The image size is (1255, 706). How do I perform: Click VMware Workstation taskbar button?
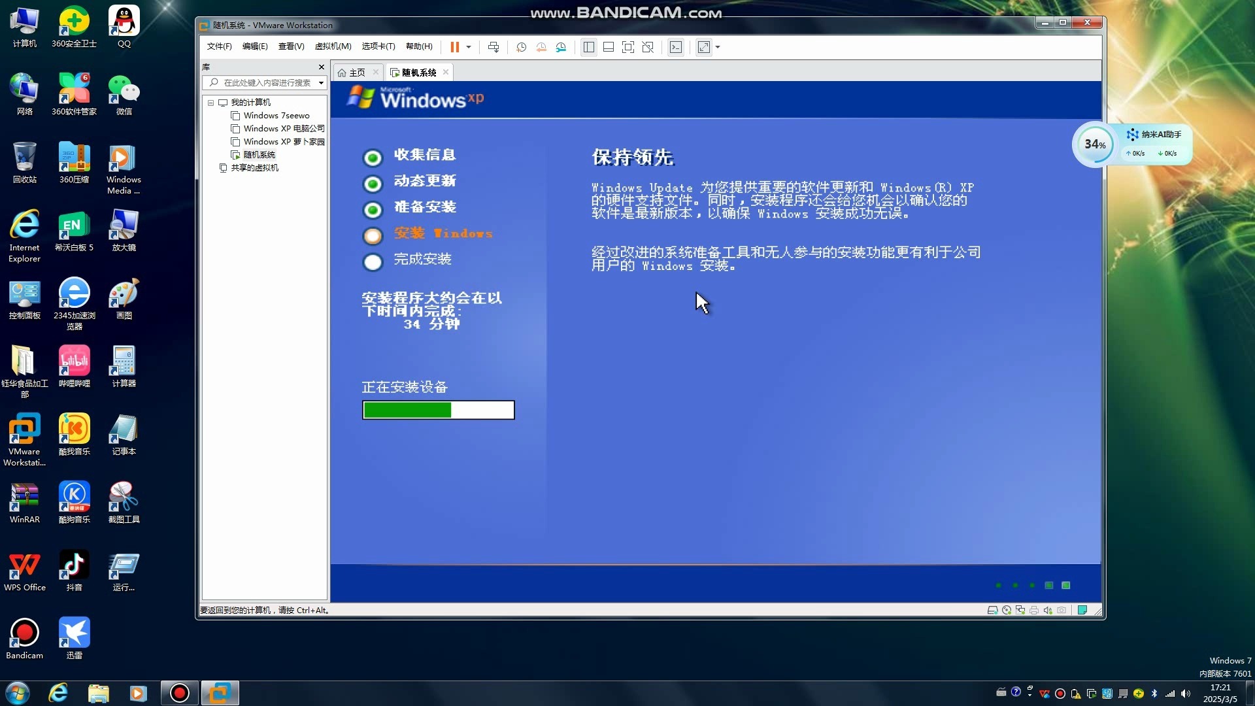coord(220,693)
